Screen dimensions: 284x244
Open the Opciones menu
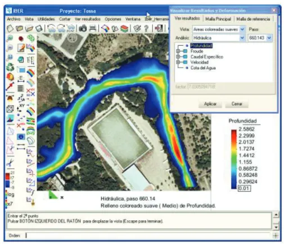tap(113, 19)
